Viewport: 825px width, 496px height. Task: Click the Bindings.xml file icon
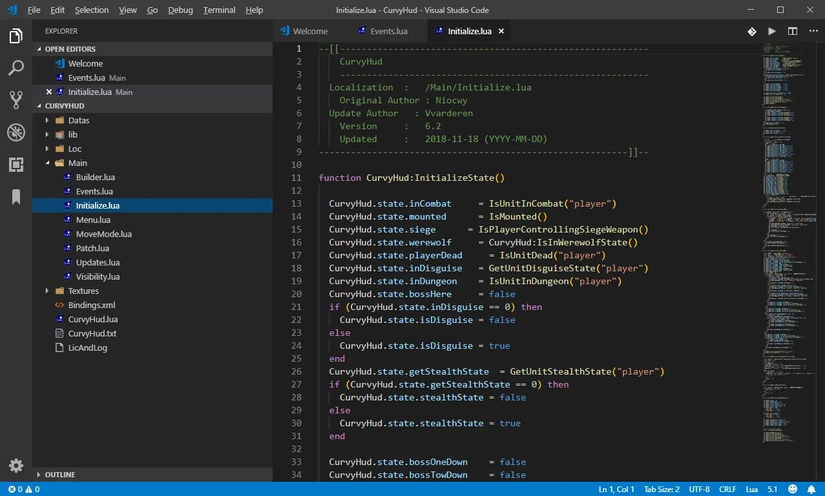pyautogui.click(x=59, y=305)
